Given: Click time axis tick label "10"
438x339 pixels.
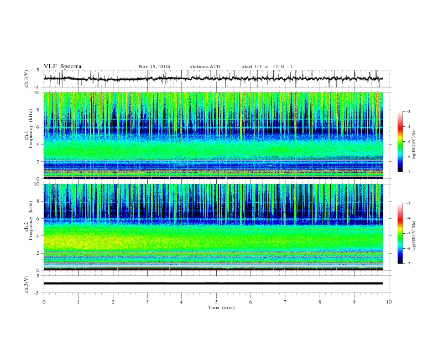Looking at the screenshot, I should pyautogui.click(x=389, y=302).
